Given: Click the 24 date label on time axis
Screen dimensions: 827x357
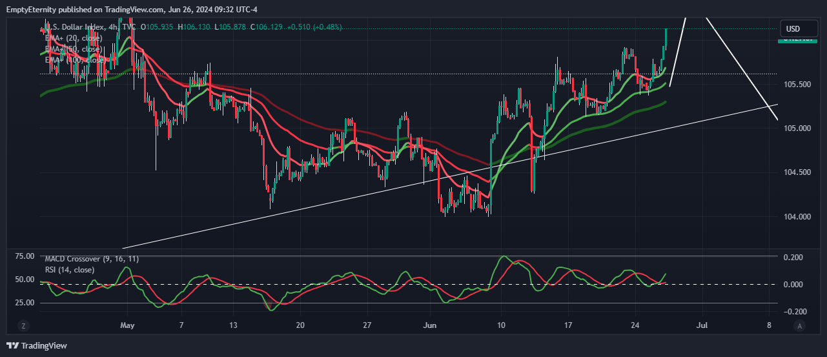Looking at the screenshot, I should point(635,326).
